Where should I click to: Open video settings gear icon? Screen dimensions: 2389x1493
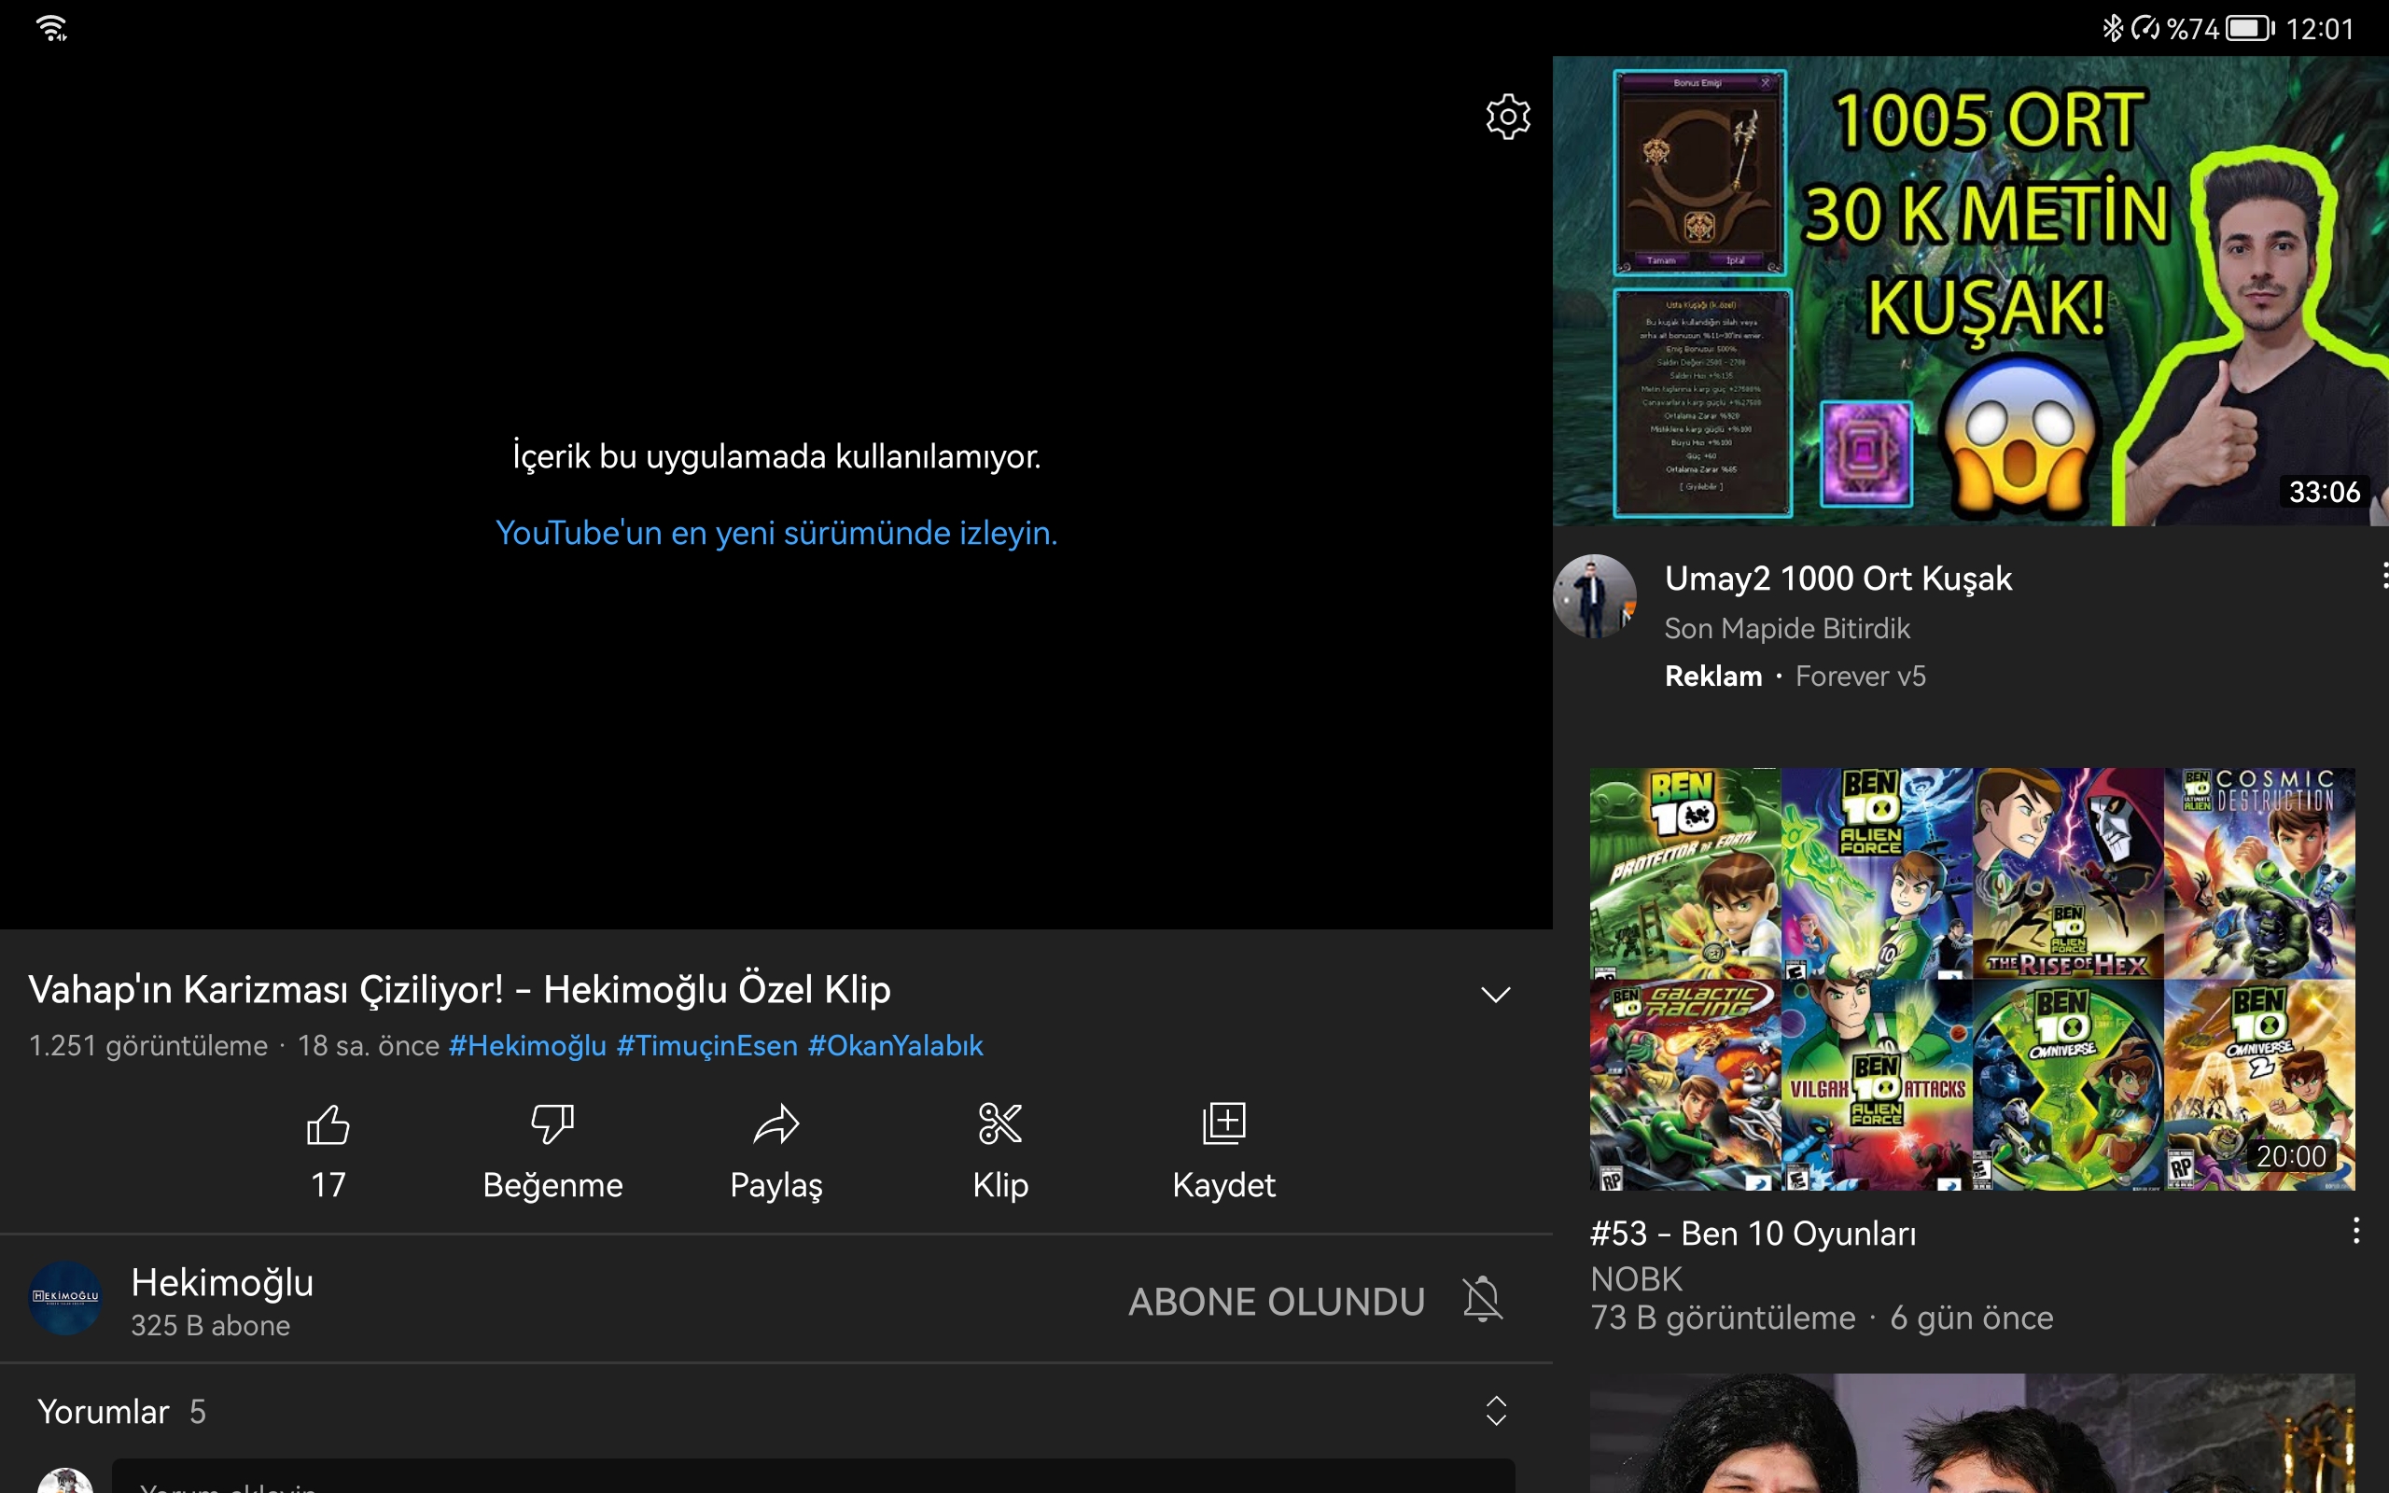click(x=1507, y=117)
